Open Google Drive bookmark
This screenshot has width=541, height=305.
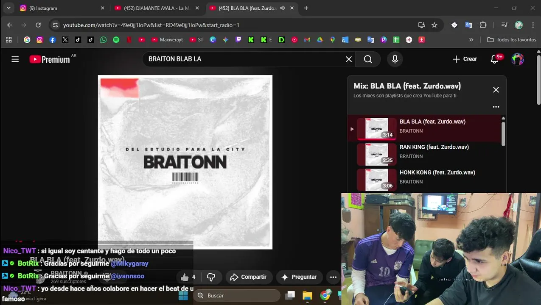point(320,40)
